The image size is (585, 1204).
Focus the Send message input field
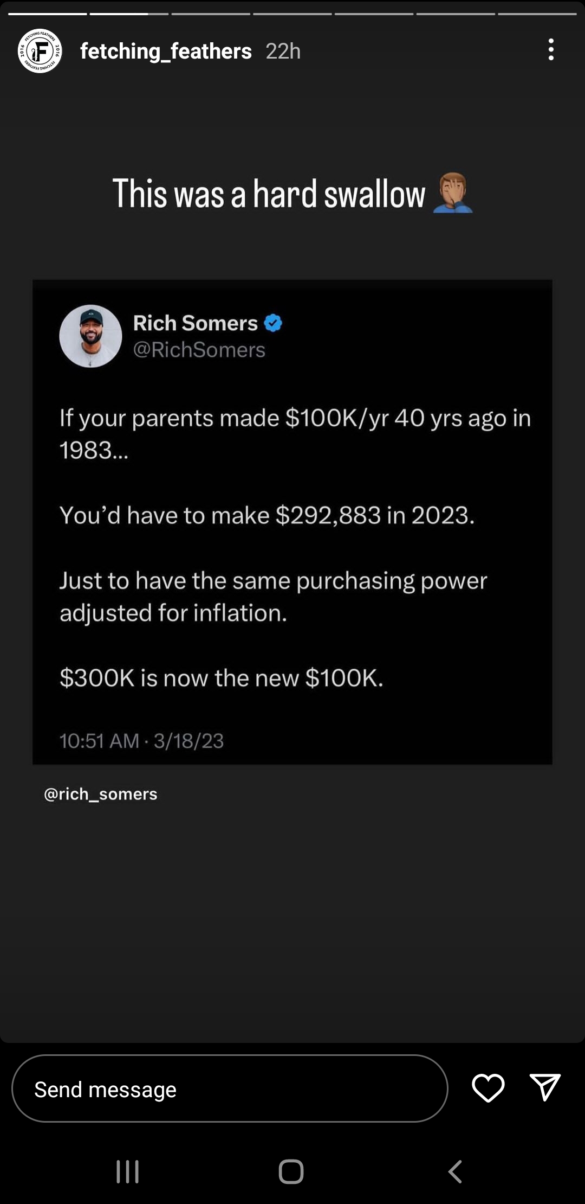coord(230,1088)
